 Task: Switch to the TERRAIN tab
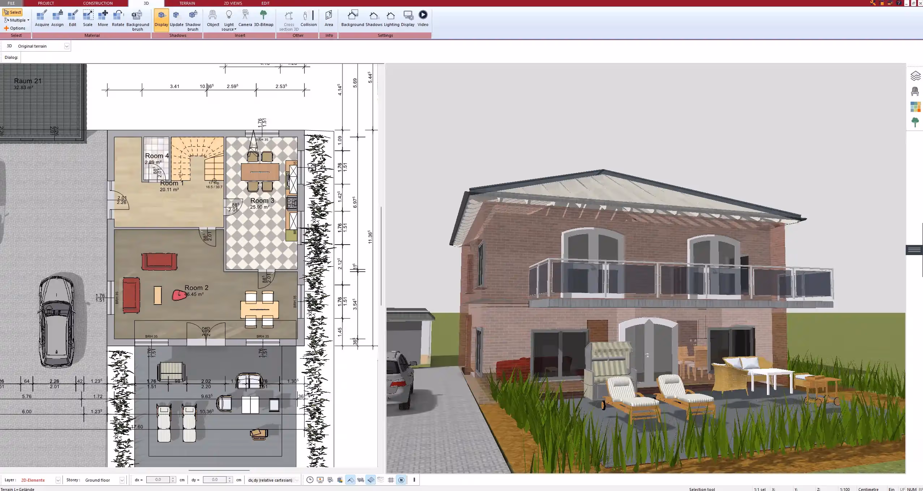pyautogui.click(x=187, y=3)
